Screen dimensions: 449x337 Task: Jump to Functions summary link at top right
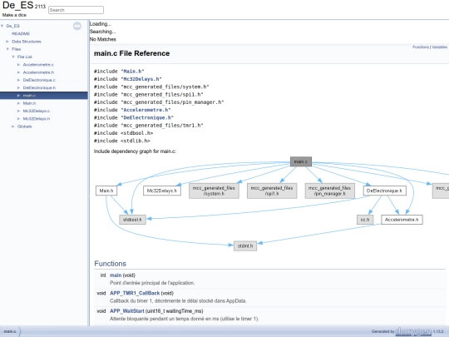tap(421, 47)
